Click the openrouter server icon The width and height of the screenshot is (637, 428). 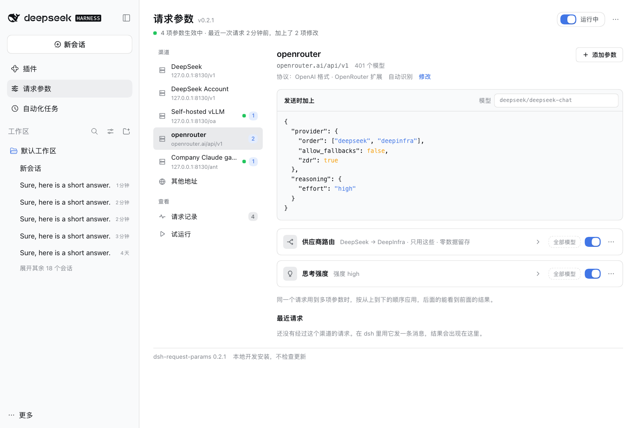coord(162,139)
